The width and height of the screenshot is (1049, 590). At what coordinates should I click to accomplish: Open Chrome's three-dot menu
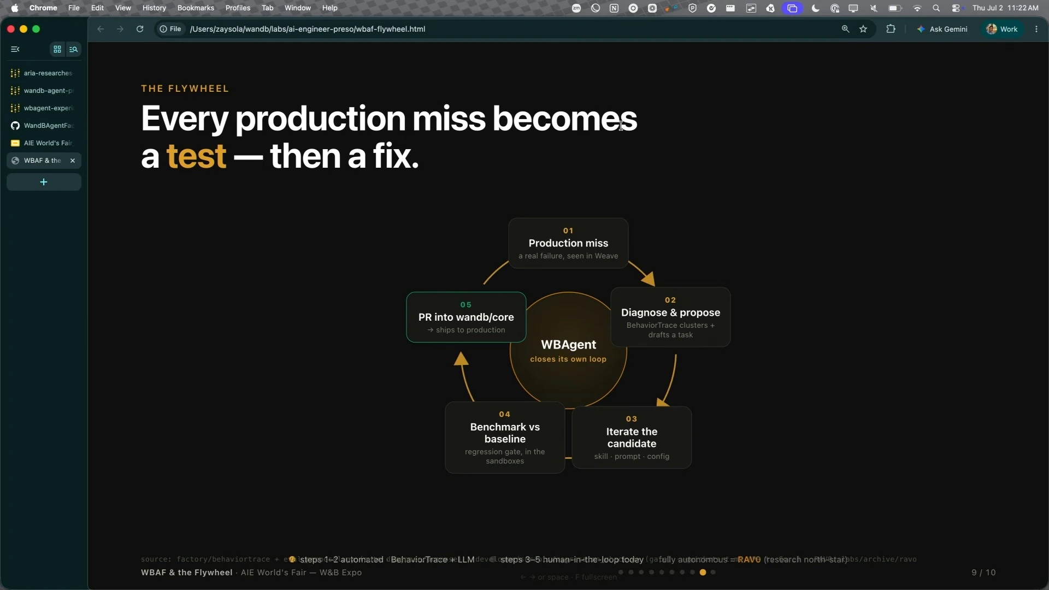pyautogui.click(x=1036, y=29)
